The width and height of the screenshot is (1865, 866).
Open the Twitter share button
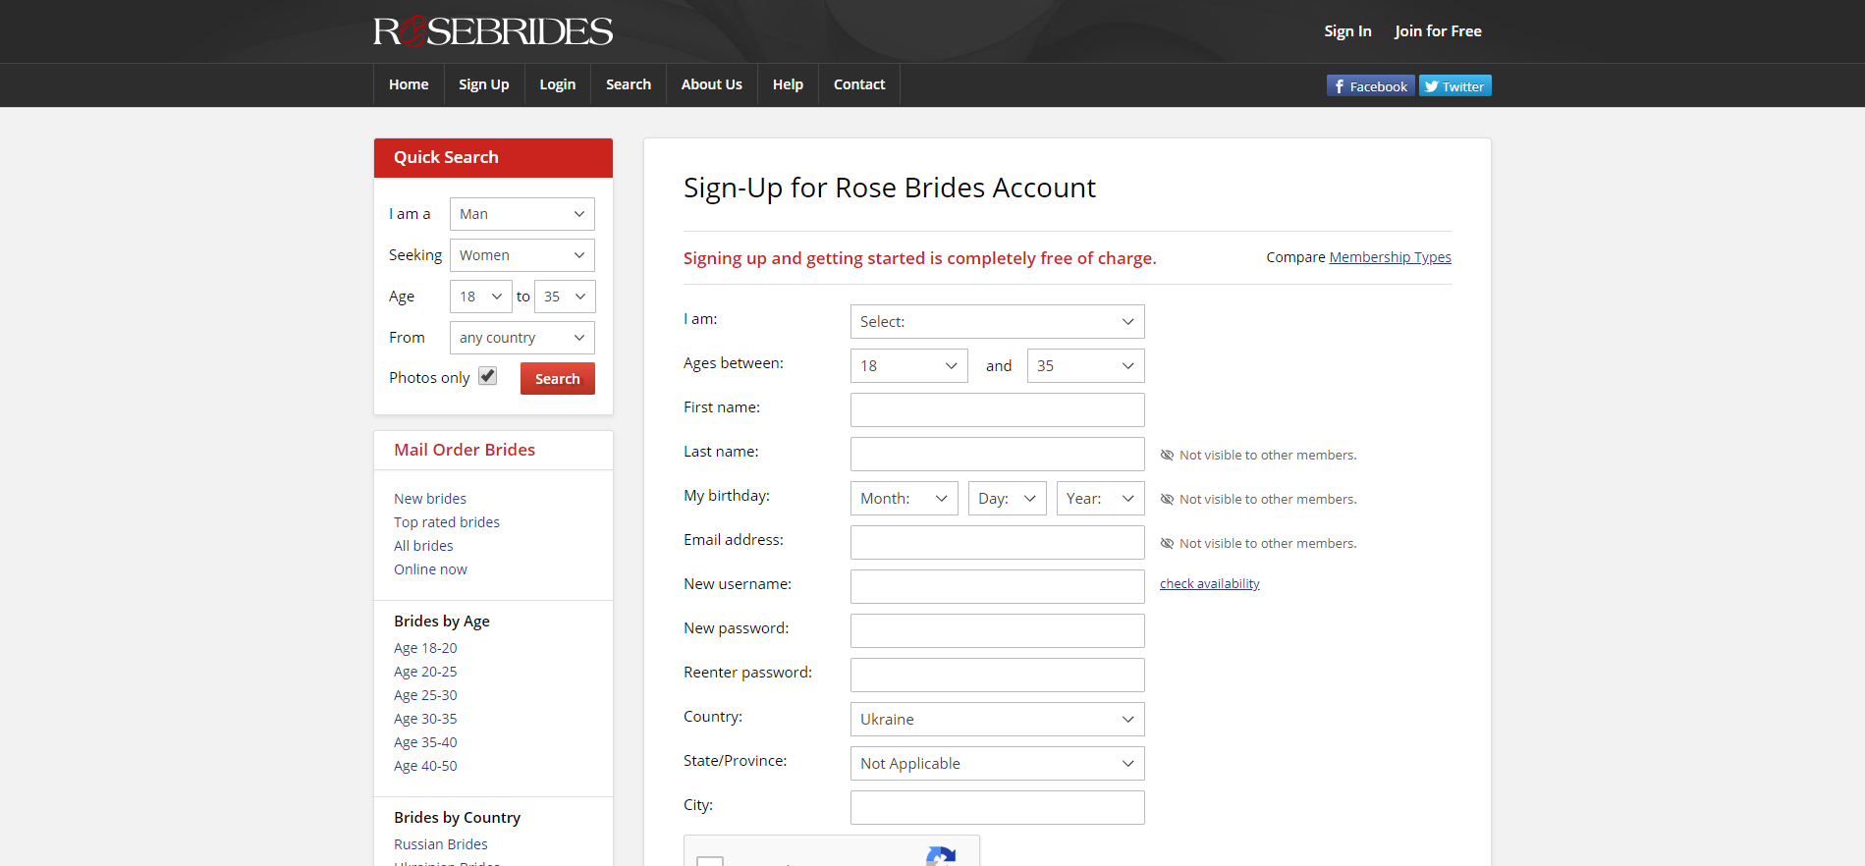pyautogui.click(x=1454, y=85)
